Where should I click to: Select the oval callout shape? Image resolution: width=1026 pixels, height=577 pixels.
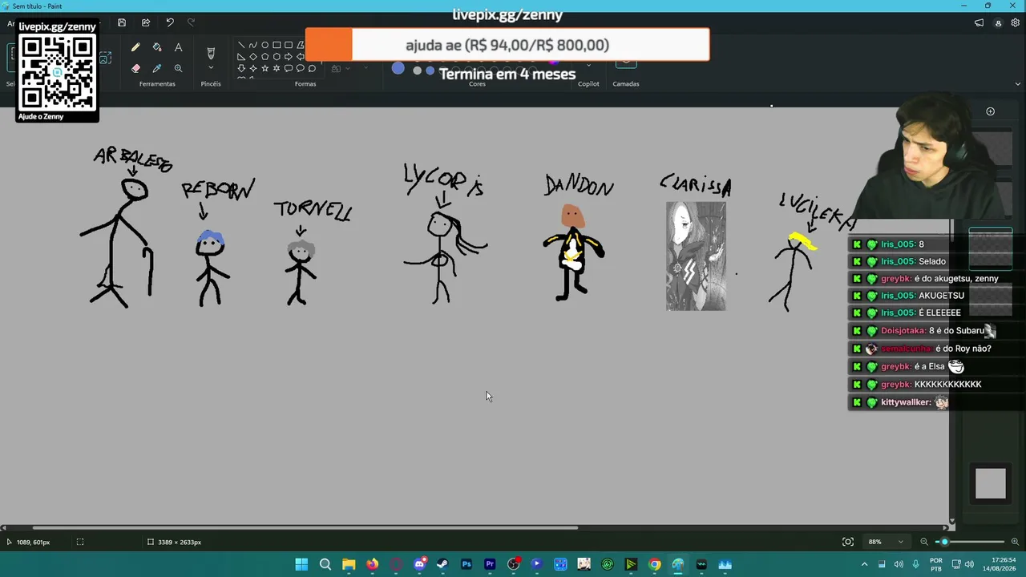pyautogui.click(x=301, y=68)
